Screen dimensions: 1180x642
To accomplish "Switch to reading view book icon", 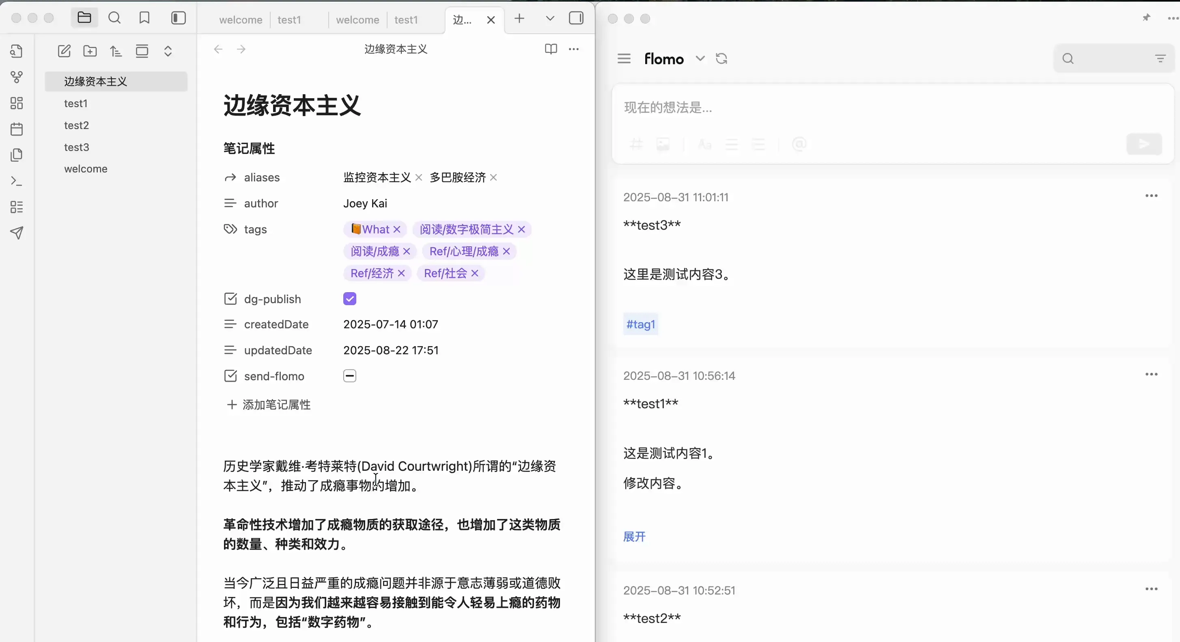I will 551,49.
